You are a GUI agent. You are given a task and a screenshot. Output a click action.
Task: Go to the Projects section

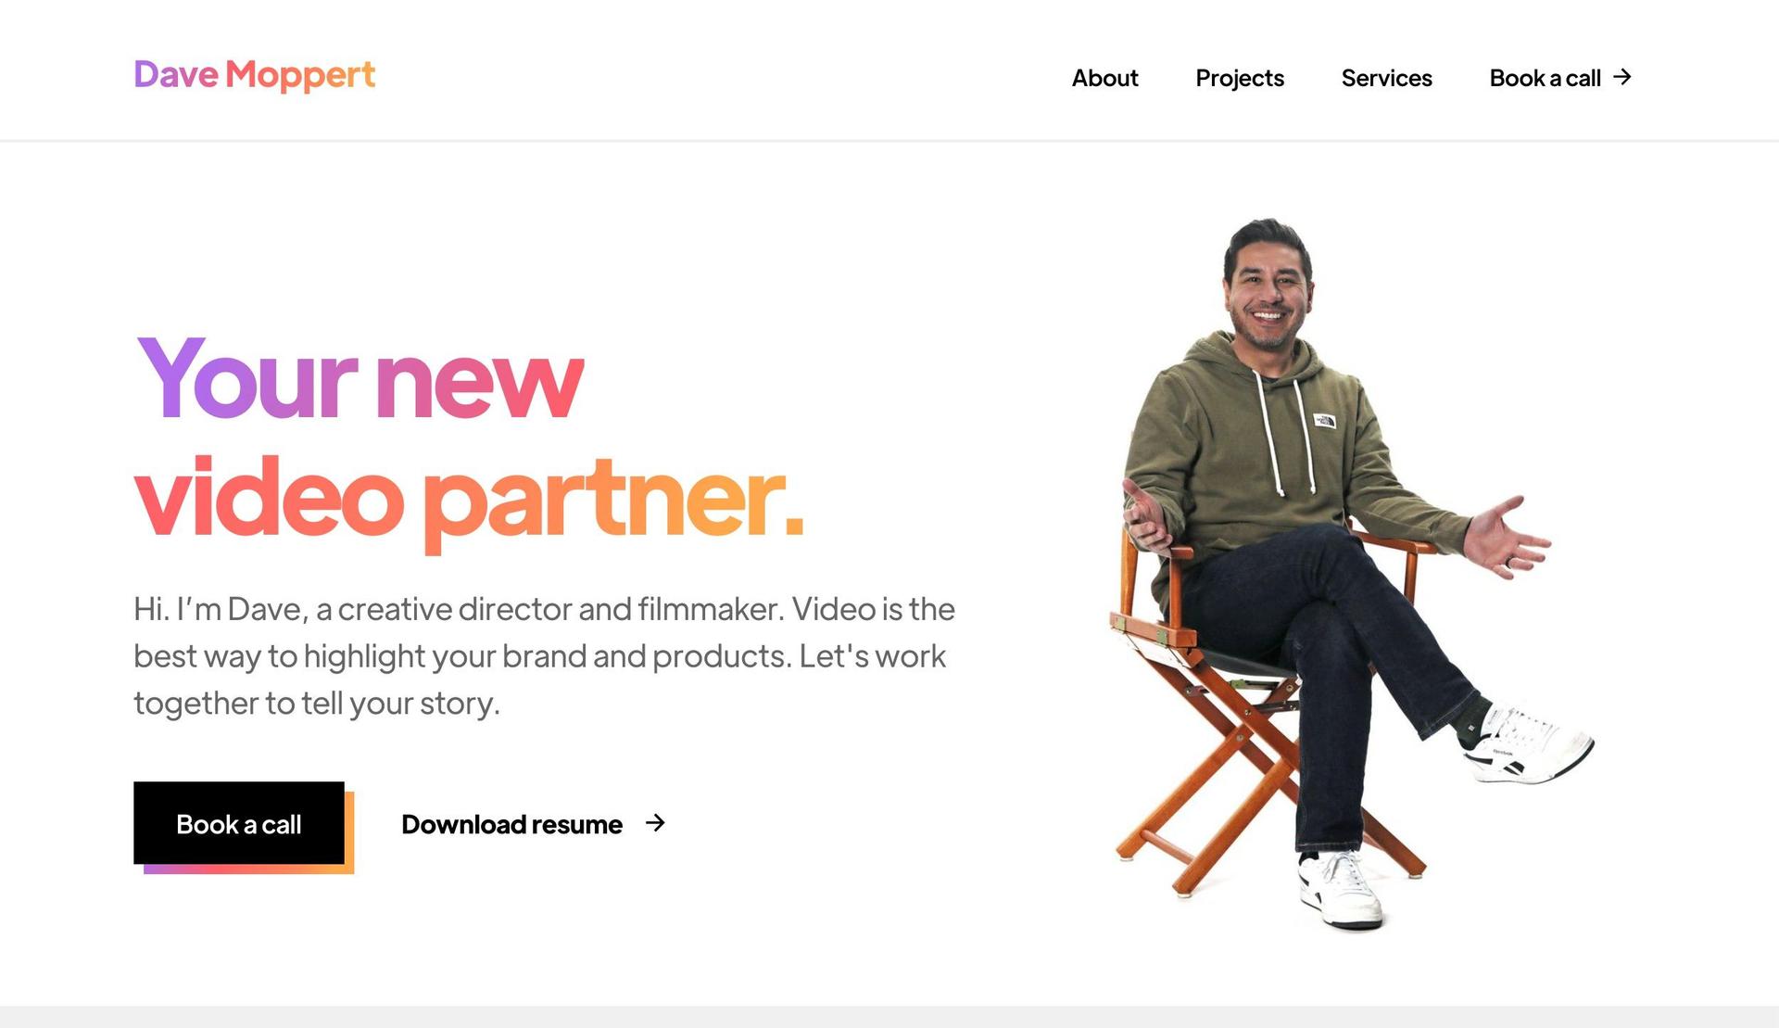1240,78
